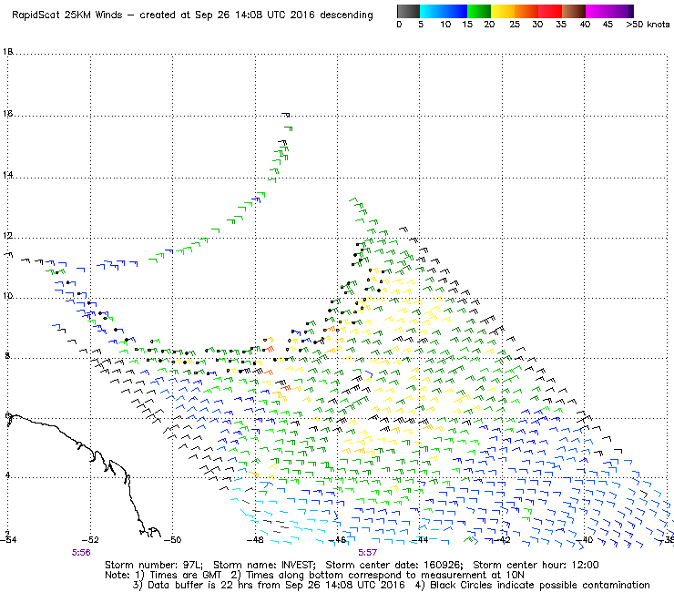Click the yellow 20-25 knots legend color
This screenshot has width=674, height=592.
503,11
